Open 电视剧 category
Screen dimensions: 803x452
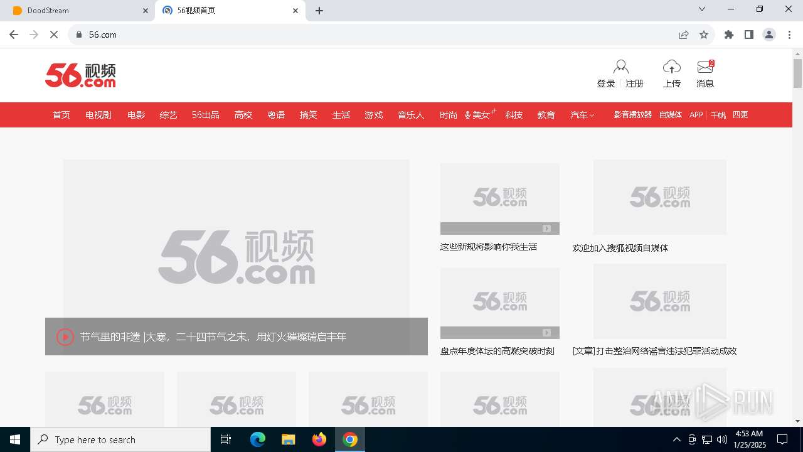coord(98,115)
